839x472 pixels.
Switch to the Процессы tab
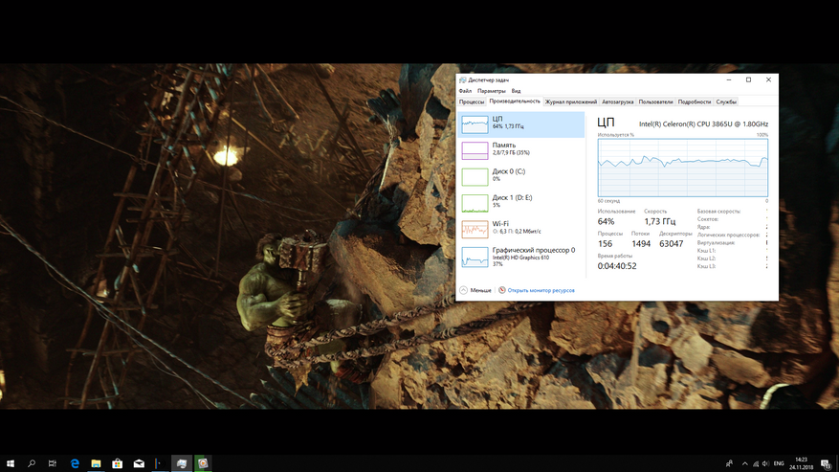coord(472,101)
